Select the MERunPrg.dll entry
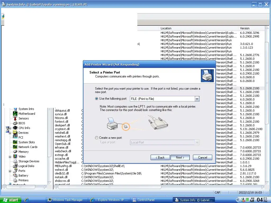 click(x=63, y=166)
